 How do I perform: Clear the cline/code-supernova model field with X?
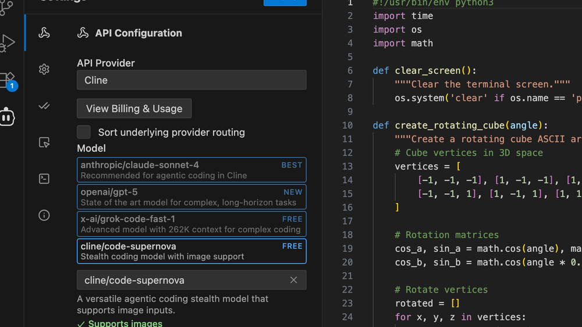(293, 280)
